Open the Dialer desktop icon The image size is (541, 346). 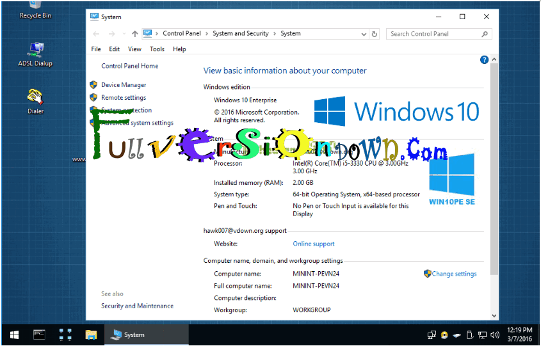(x=35, y=101)
